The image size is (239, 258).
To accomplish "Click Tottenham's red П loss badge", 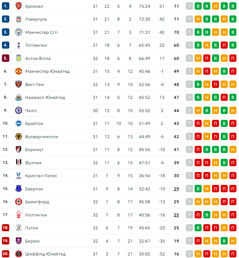I will click(224, 45).
